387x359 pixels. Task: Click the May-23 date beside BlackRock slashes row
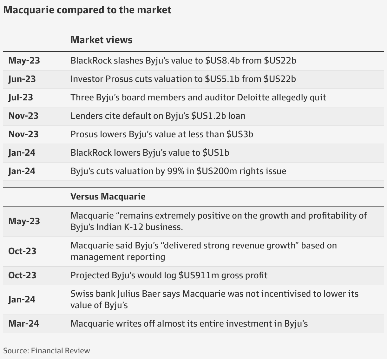tap(24, 60)
